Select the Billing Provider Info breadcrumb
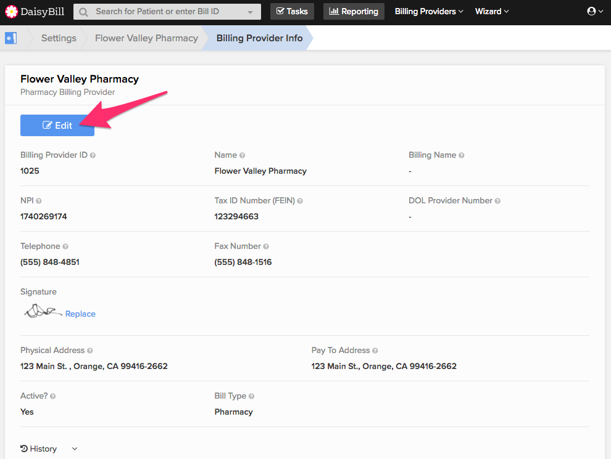 point(259,38)
